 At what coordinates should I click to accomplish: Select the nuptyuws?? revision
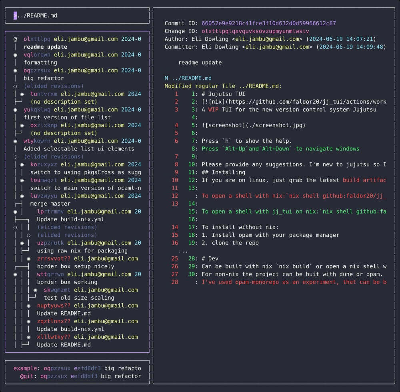[87, 306]
